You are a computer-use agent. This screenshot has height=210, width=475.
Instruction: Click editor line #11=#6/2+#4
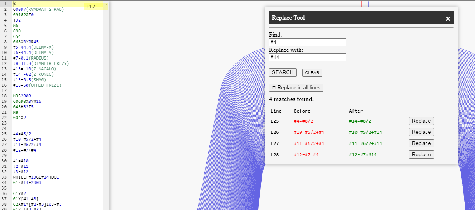tap(27, 145)
